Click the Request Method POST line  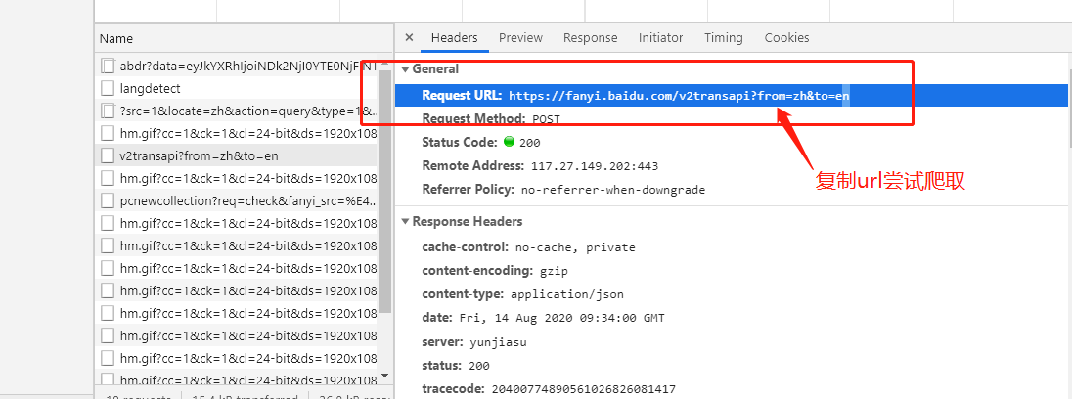[x=491, y=119]
